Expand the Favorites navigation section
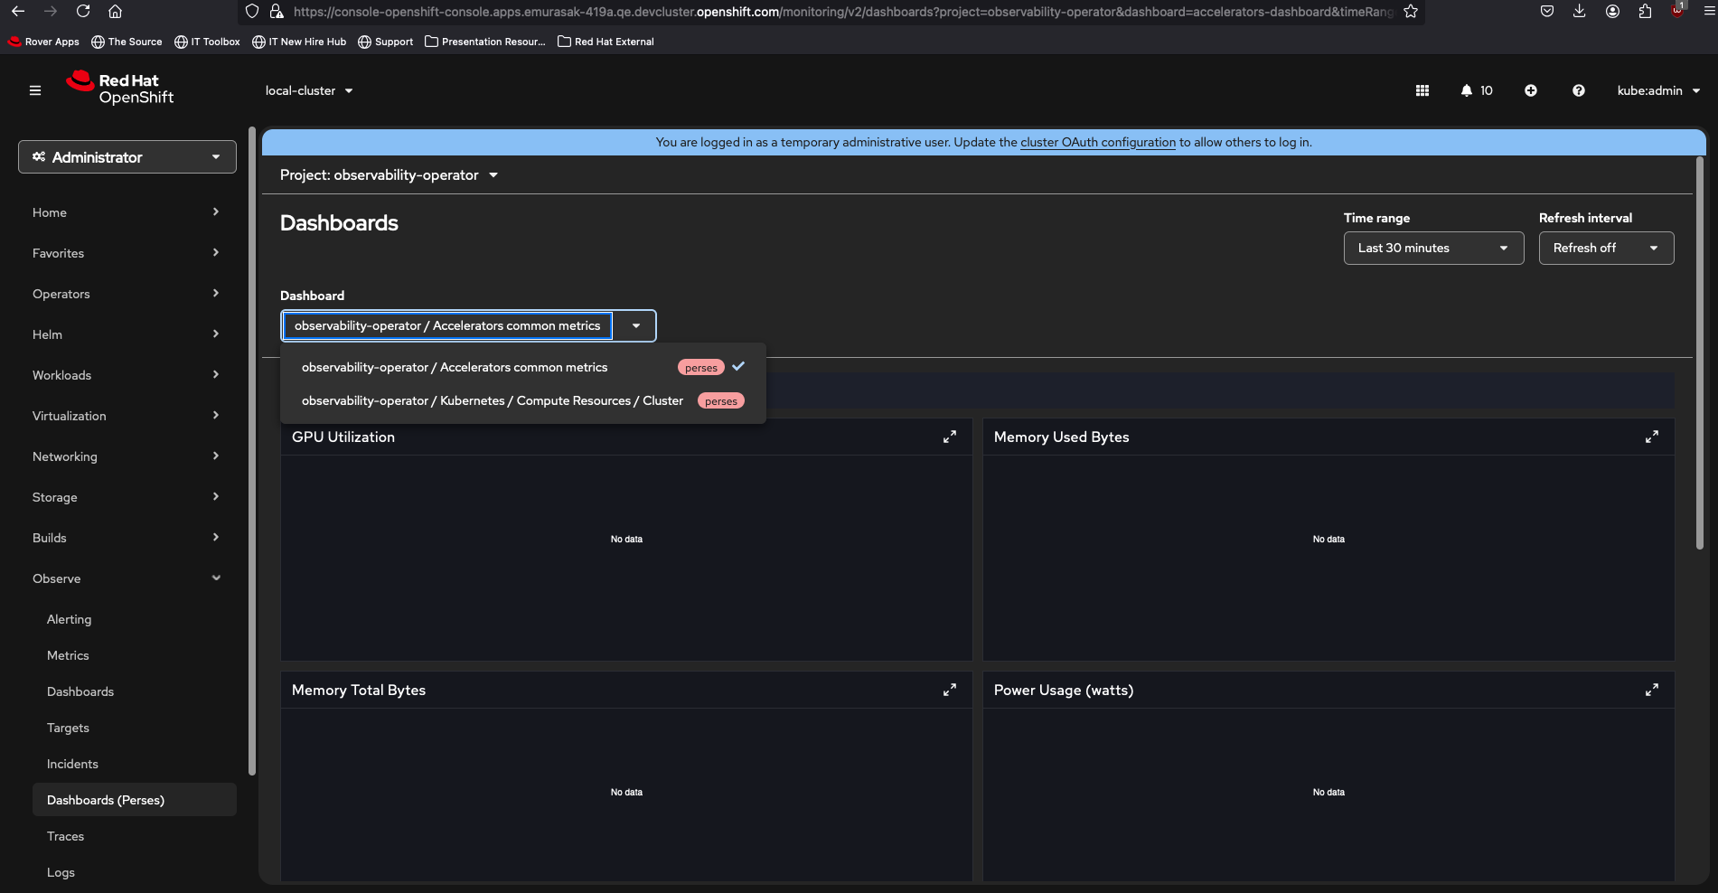This screenshot has height=893, width=1718. coord(127,253)
